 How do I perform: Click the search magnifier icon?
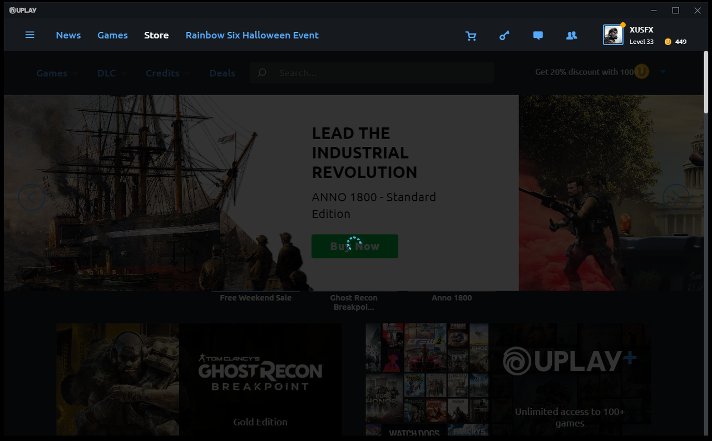(x=262, y=73)
